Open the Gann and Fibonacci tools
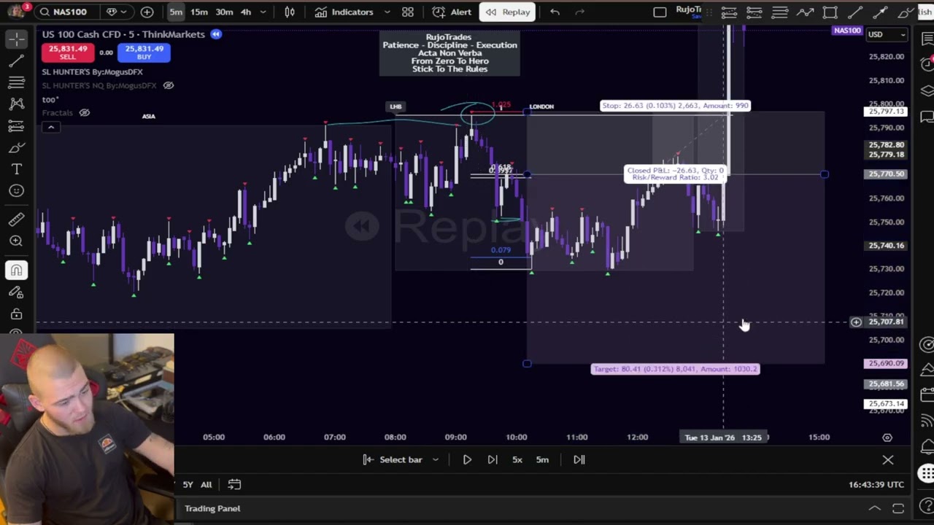The height and width of the screenshot is (525, 934). [x=16, y=82]
